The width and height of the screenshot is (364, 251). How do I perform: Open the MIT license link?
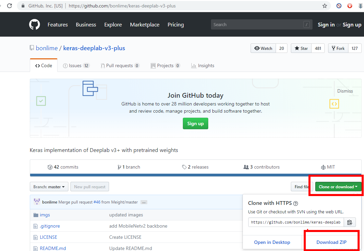coord(328,167)
